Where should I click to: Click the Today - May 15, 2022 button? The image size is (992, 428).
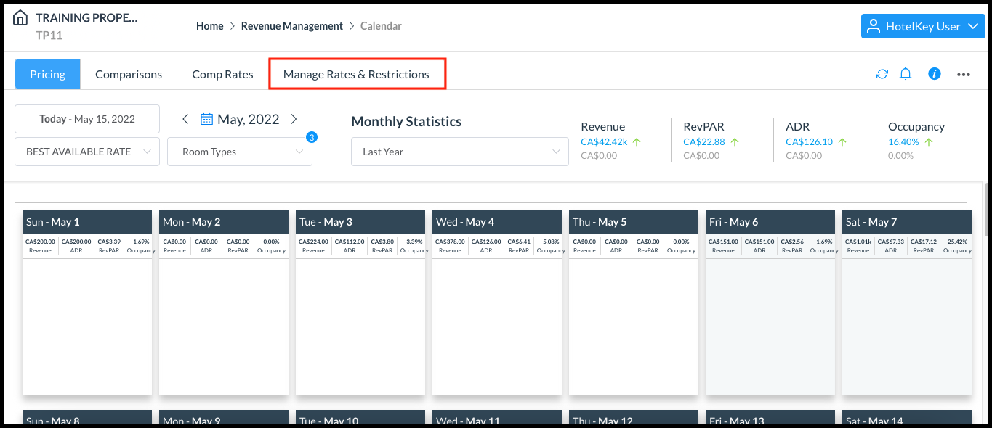(x=87, y=119)
